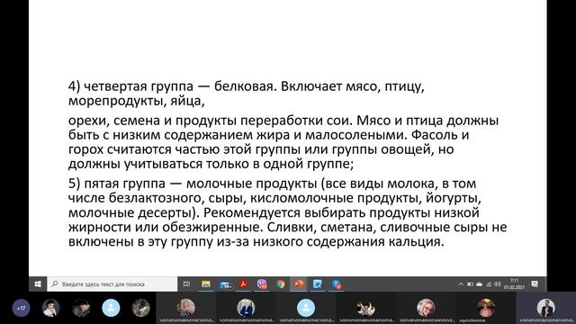Open the volume control tray icon
This screenshot has width=576, height=324.
point(498,284)
